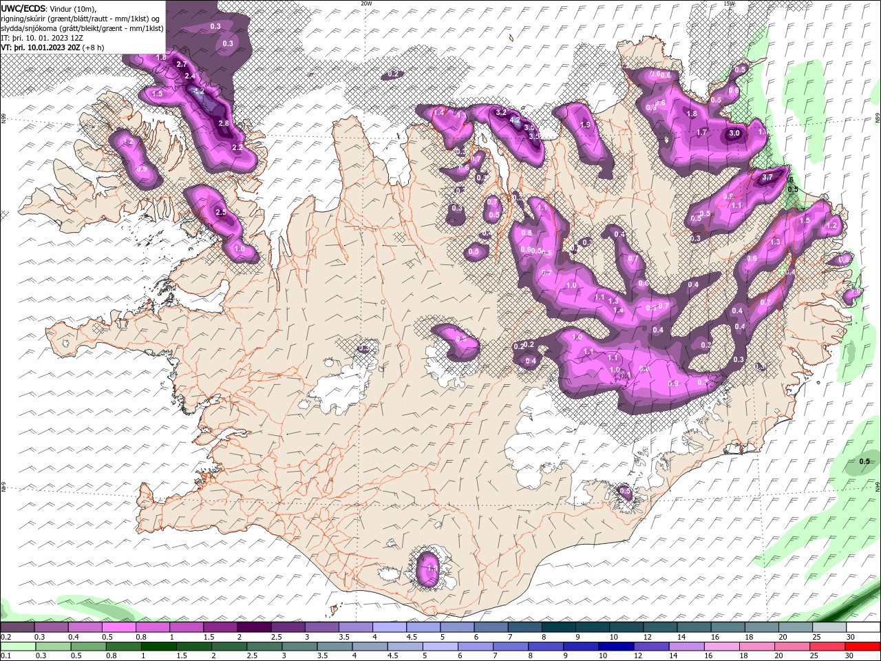The width and height of the screenshot is (881, 661).
Task: Select the lower row green swatch labeled 0.5
Action: pyautogui.click(x=88, y=647)
